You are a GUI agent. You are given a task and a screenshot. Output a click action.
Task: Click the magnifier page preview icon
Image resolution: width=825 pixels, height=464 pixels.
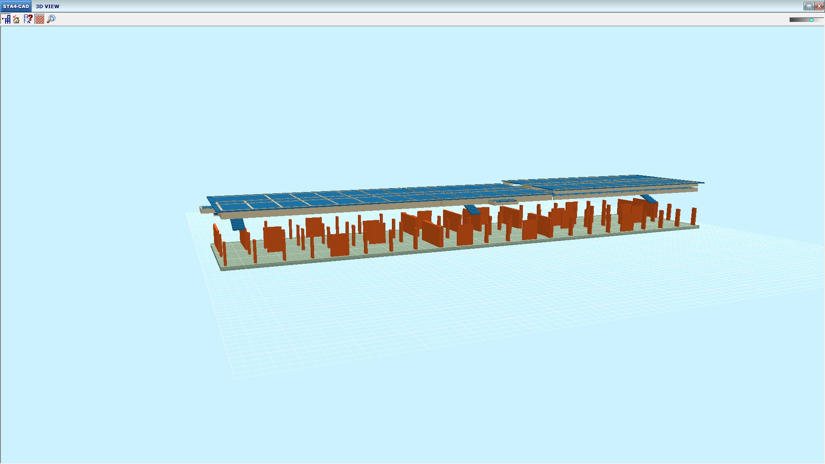[51, 19]
